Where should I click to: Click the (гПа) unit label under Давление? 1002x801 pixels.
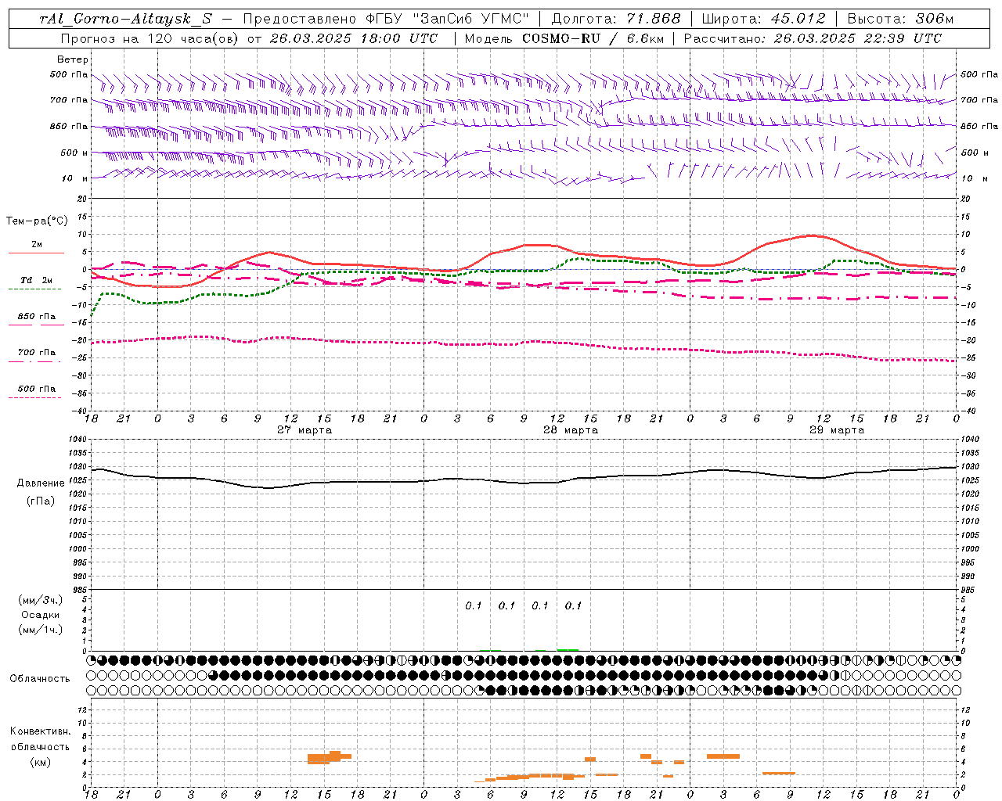(41, 501)
